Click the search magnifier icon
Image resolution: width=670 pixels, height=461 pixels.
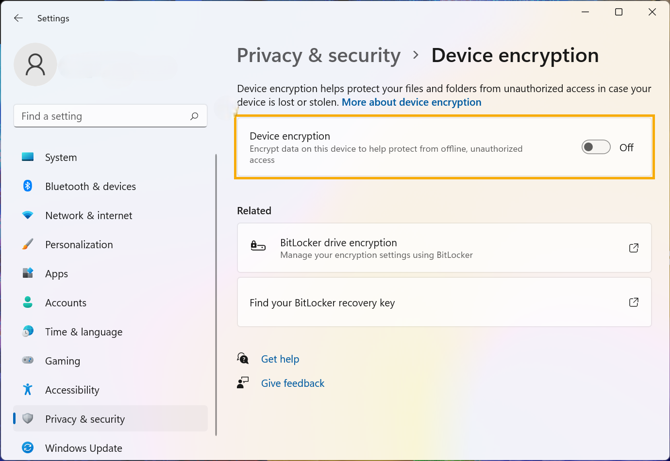click(x=194, y=116)
